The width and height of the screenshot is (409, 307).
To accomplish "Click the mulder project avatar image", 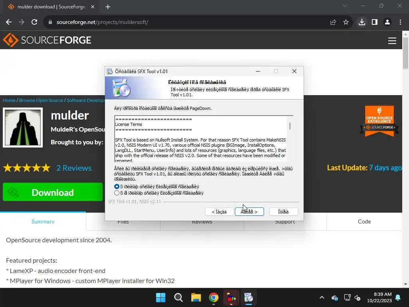I will [x=23, y=128].
